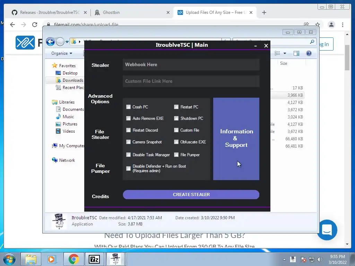Click the volume speaker tray icon
Image resolution: width=355 pixels, height=266 pixels.
pyautogui.click(x=320, y=259)
